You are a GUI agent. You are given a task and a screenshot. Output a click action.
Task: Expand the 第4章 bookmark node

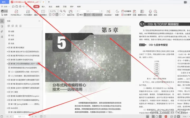click(7, 60)
